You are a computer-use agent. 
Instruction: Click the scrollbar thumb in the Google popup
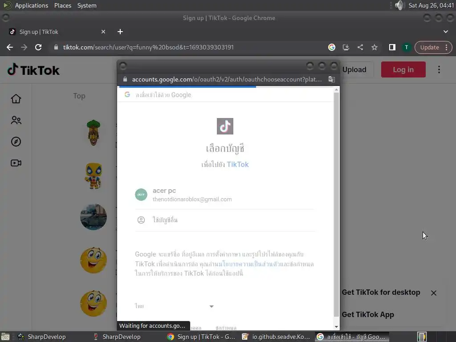pyautogui.click(x=336, y=205)
